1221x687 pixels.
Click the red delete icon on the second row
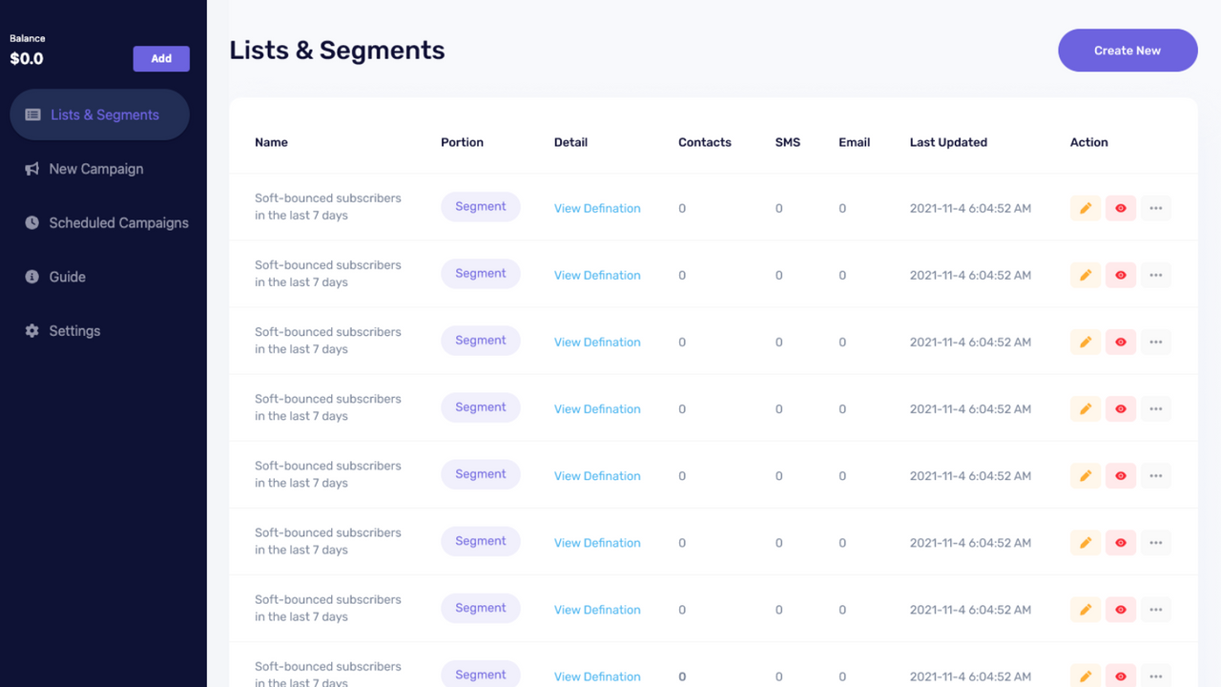(1120, 274)
